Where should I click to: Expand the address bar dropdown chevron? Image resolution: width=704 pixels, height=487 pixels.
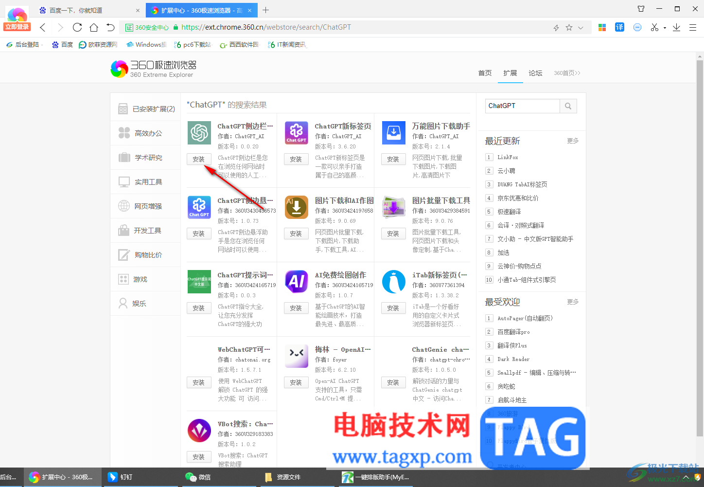pos(581,28)
